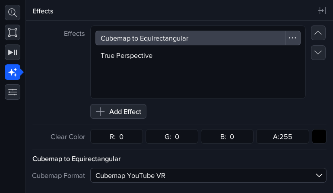The width and height of the screenshot is (333, 193).
Task: Collapse the Effects panel with the arrow icon
Action: (322, 11)
